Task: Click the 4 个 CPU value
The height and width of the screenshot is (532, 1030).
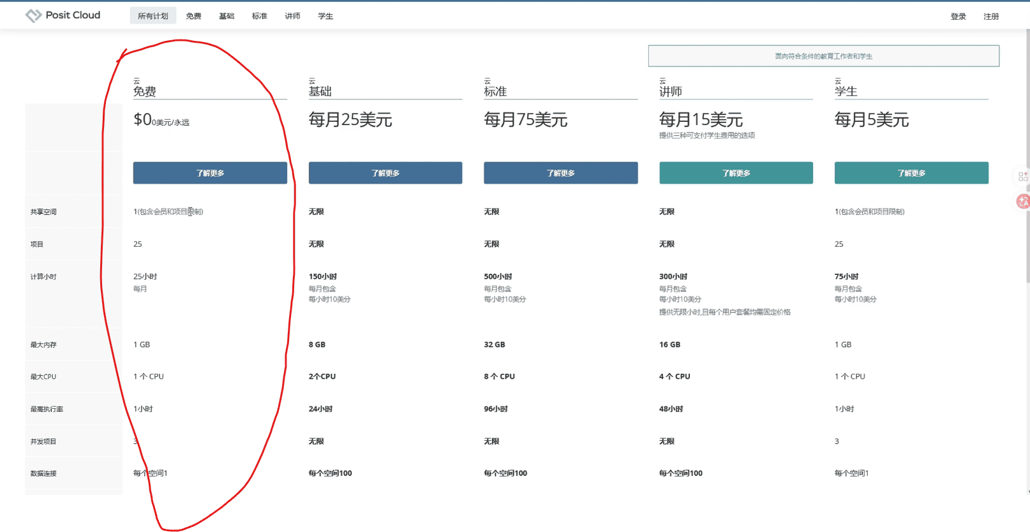Action: pos(675,376)
